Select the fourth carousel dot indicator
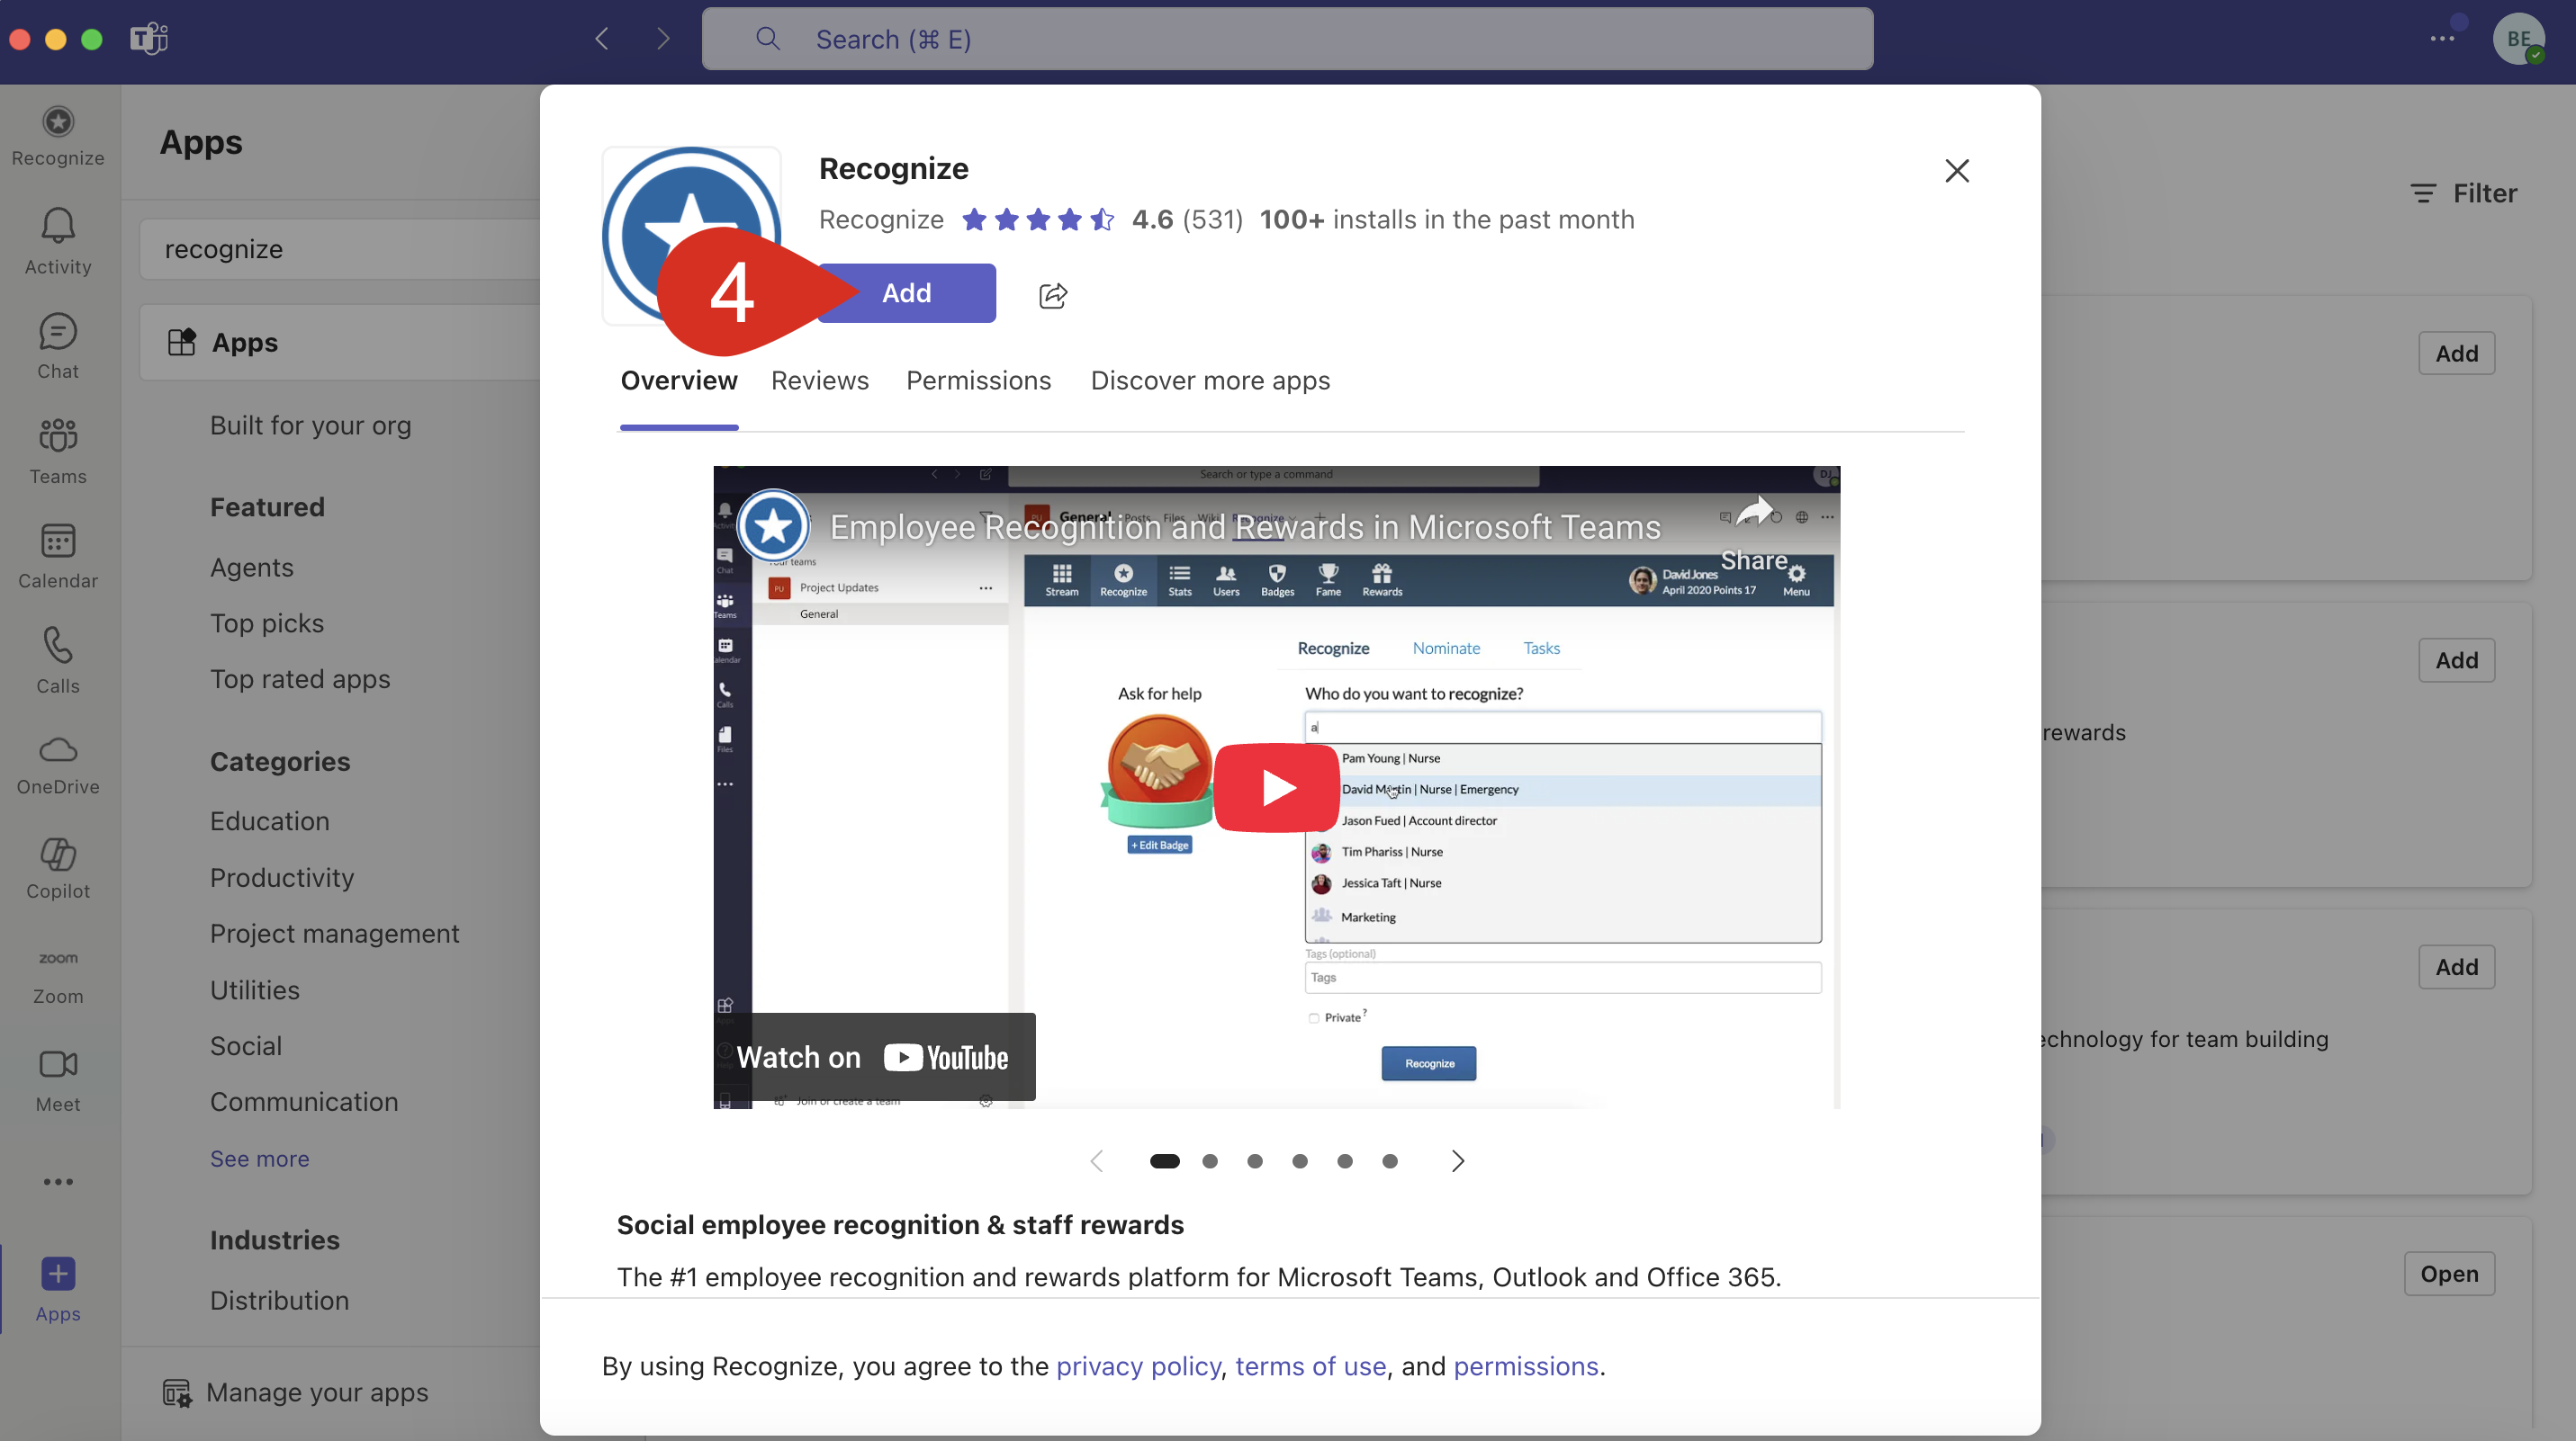The width and height of the screenshot is (2576, 1441). pyautogui.click(x=1300, y=1161)
